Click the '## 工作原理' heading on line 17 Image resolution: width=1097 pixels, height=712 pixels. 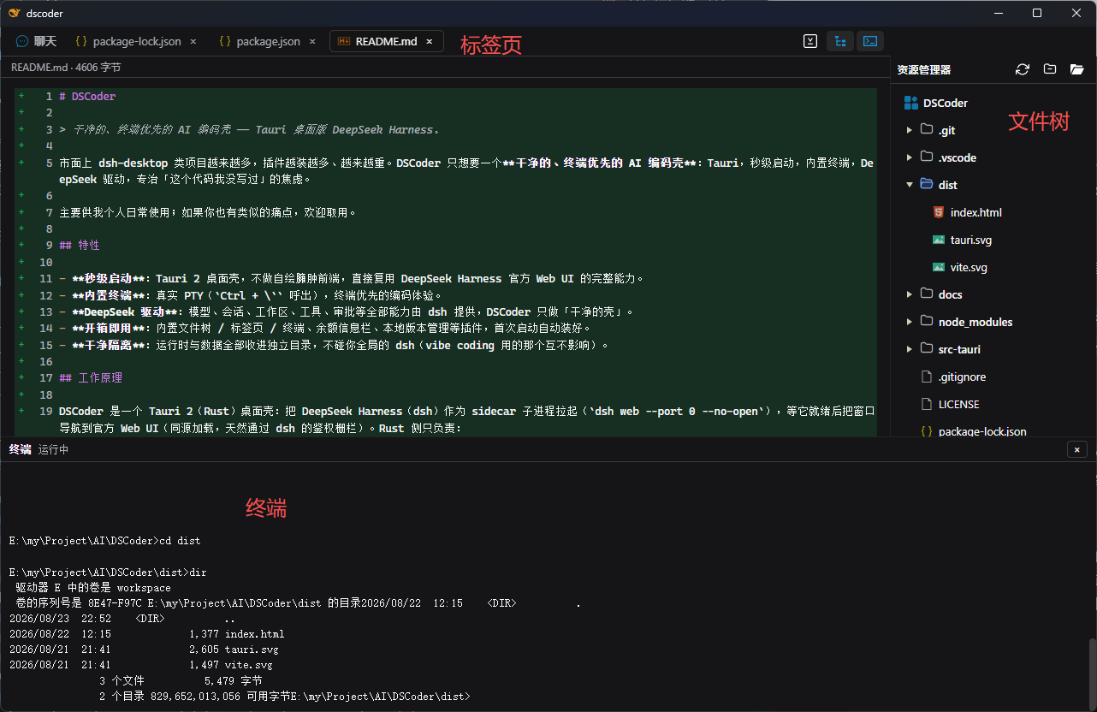point(91,377)
